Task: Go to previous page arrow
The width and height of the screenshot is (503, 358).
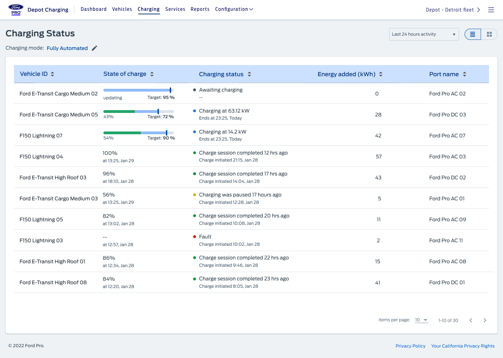Action: [471, 320]
